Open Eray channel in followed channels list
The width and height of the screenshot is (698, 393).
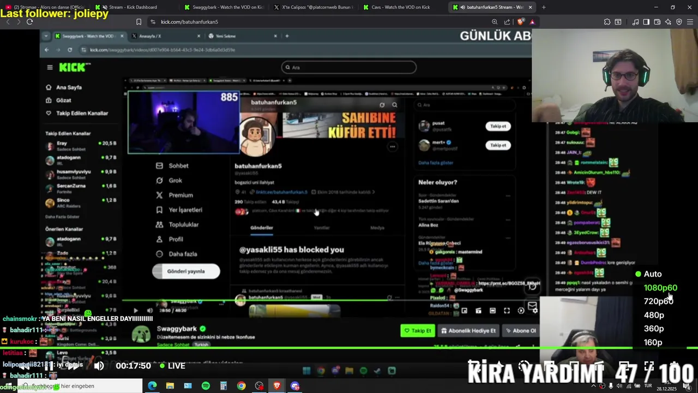tap(81, 145)
